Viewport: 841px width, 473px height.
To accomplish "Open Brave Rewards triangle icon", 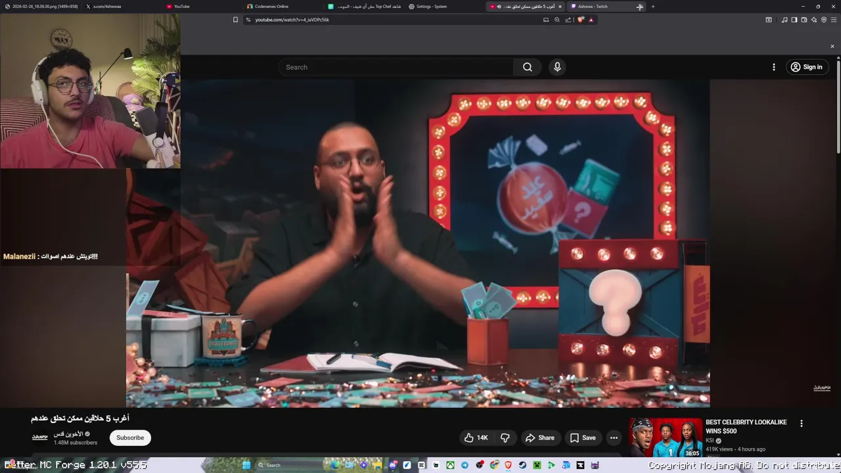I will coord(591,20).
